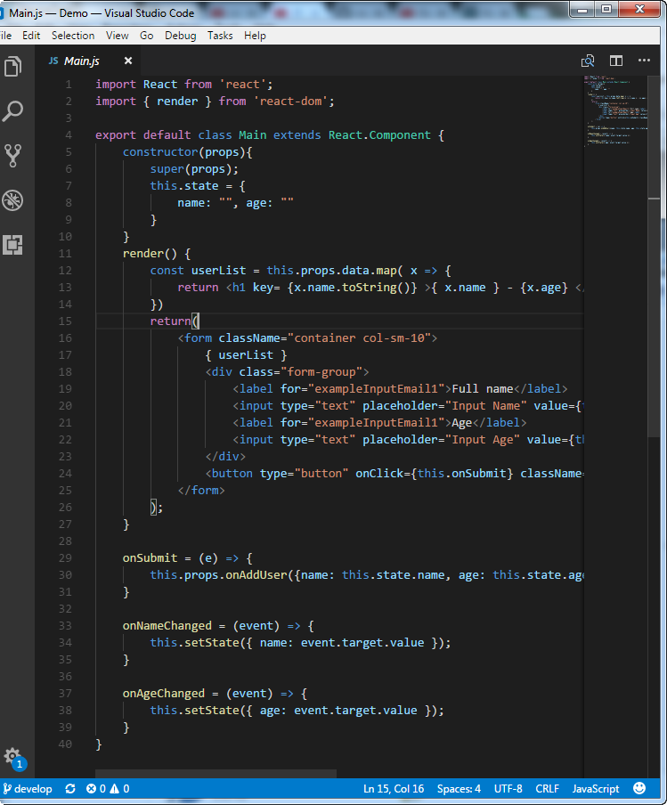Click 'onNameChanged' on line 33
This screenshot has height=805, width=667.
[x=167, y=626]
